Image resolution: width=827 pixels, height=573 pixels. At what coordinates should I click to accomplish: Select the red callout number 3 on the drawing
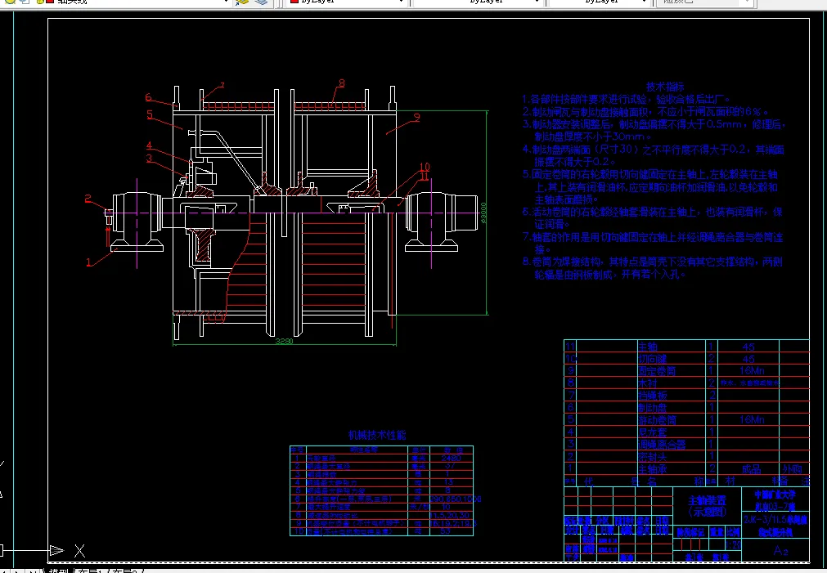[x=149, y=158]
